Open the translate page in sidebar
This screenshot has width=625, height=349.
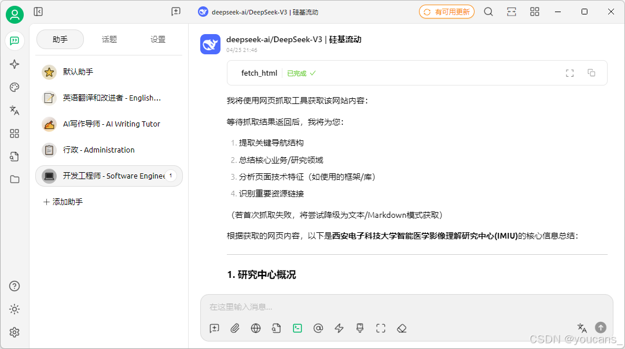[x=14, y=110]
